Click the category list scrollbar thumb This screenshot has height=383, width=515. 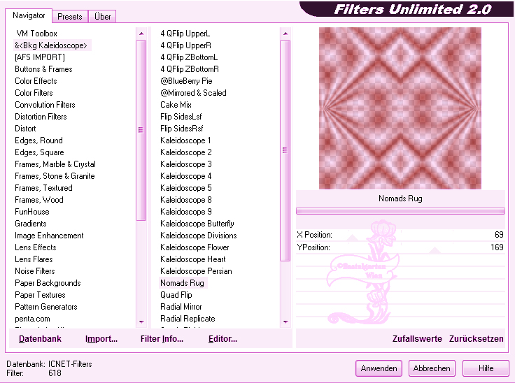coord(141,130)
